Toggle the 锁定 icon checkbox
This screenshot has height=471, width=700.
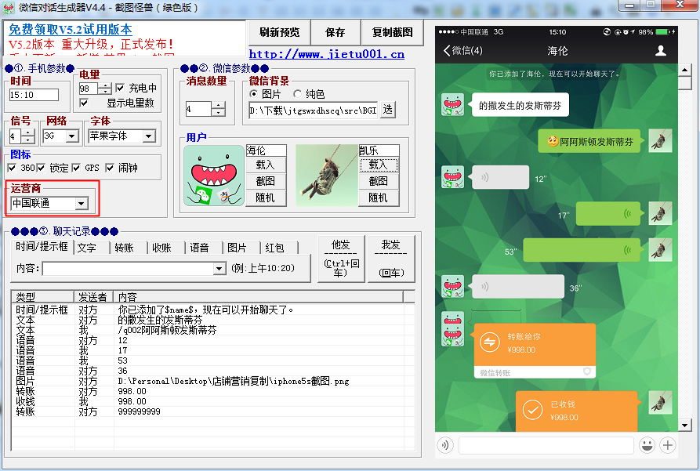pos(41,168)
